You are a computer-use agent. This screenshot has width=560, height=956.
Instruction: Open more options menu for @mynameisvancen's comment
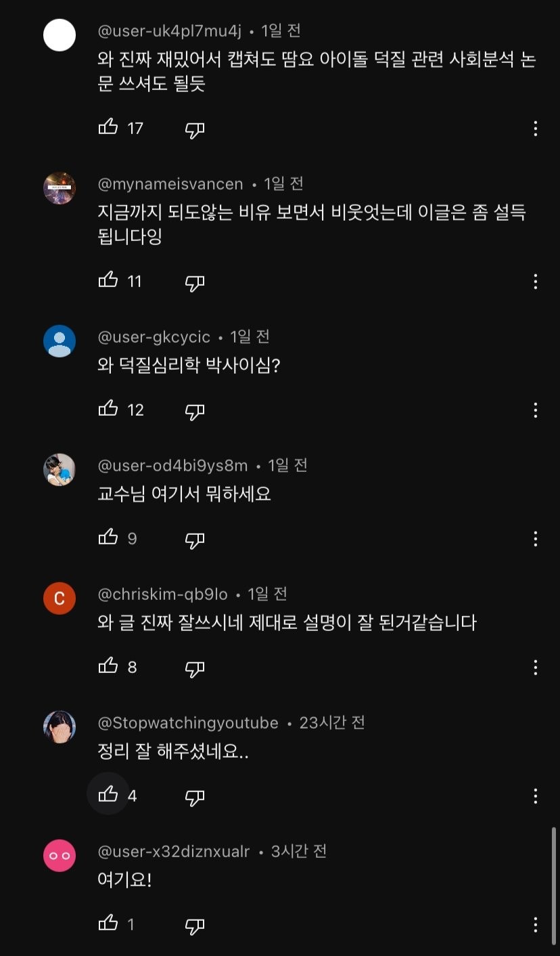coord(535,282)
